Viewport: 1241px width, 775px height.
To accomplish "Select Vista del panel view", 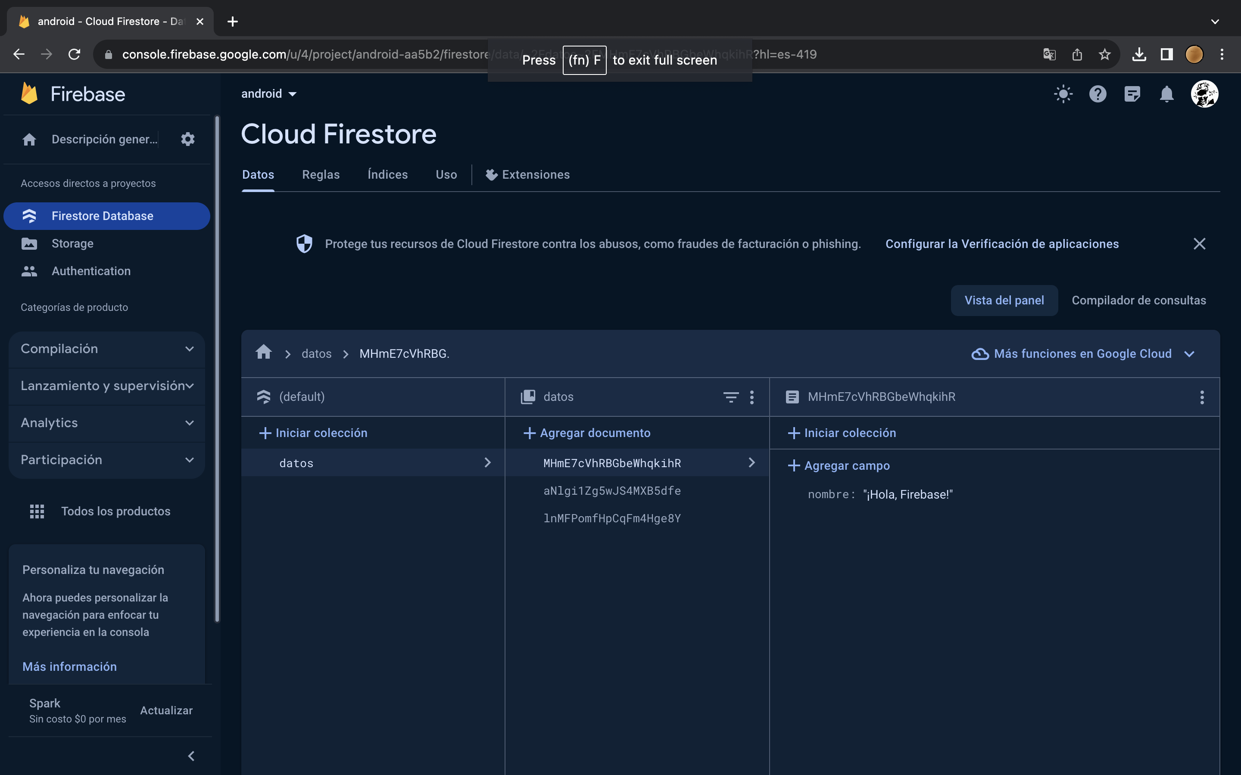I will 1004,301.
